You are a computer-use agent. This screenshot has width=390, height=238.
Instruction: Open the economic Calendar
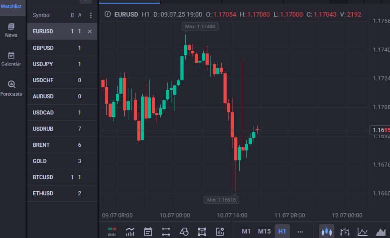click(x=11, y=59)
